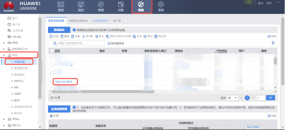Select the 策略路由 section tab
285x130 pixels.
pyautogui.click(x=59, y=30)
